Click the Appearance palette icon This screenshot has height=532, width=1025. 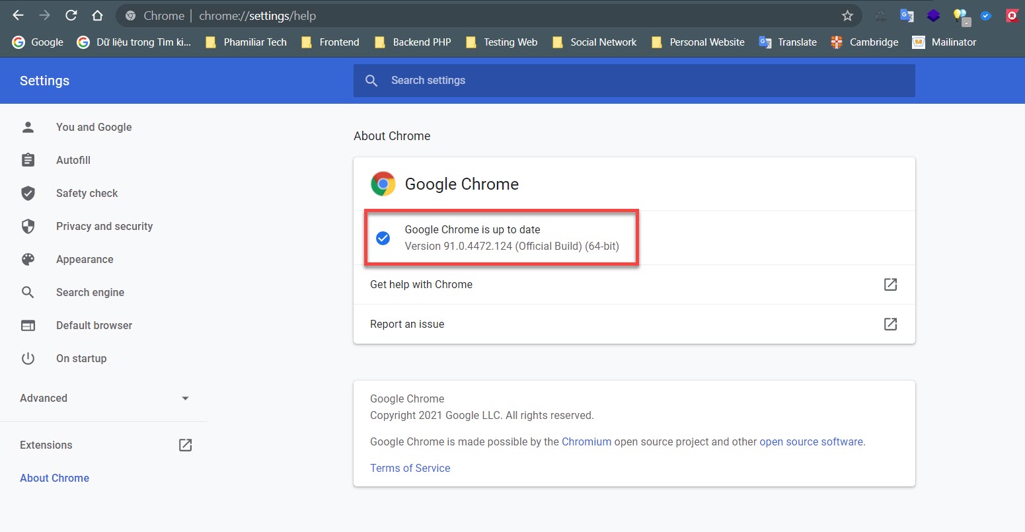point(28,259)
